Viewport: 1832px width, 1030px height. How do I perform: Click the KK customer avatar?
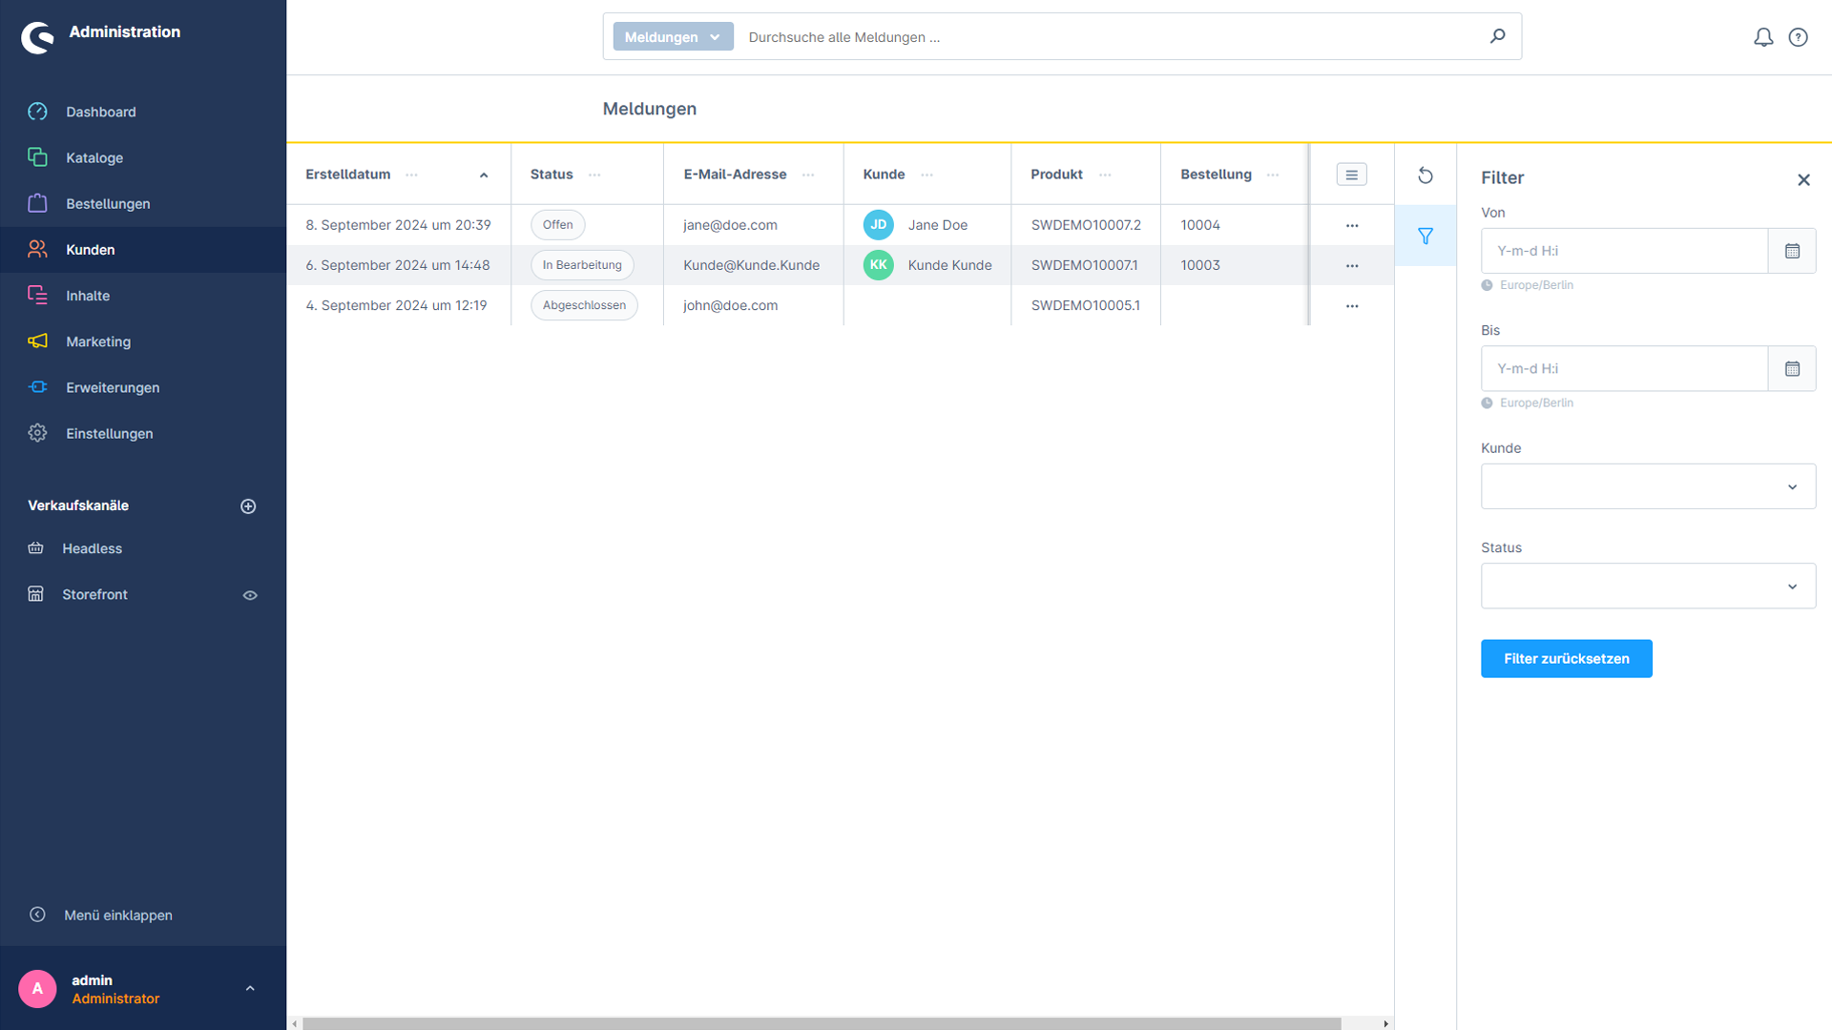click(878, 265)
